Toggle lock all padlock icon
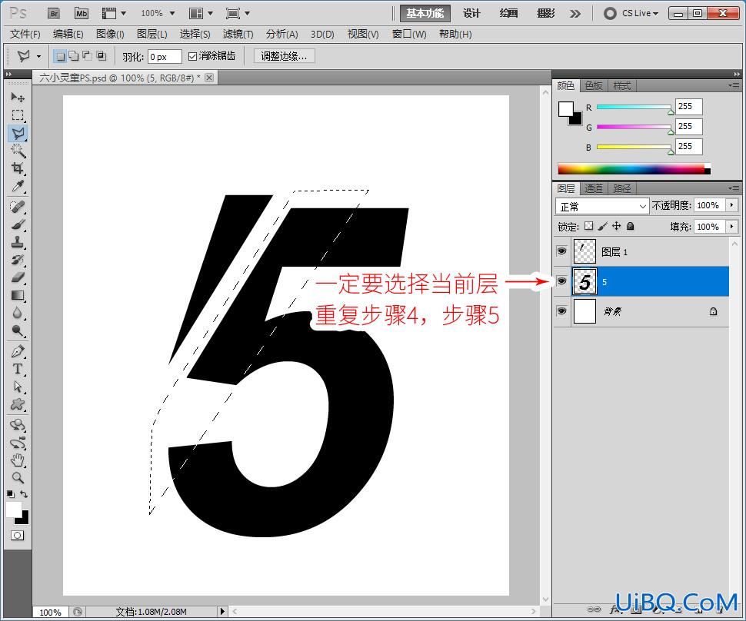Image resolution: width=746 pixels, height=621 pixels. coord(630,226)
